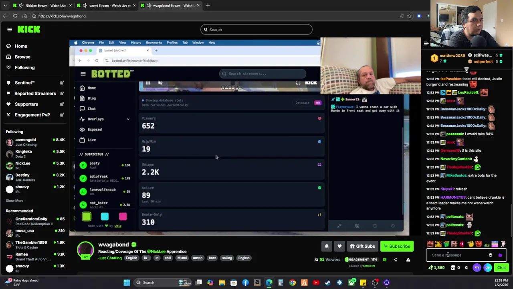The height and width of the screenshot is (289, 513).
Task: Turn on notifications bell for wvagabond
Action: 327,246
